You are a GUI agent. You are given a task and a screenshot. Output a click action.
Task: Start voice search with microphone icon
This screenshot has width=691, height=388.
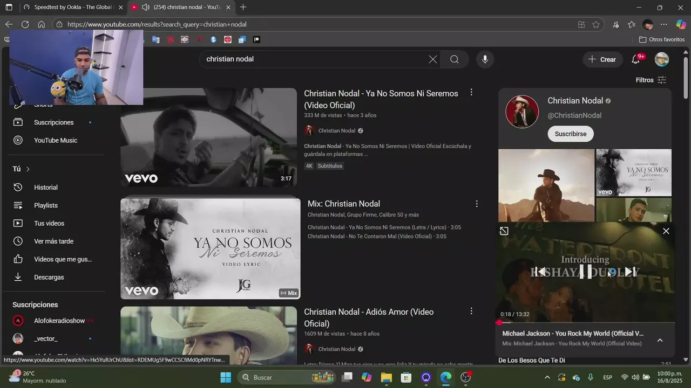(x=485, y=59)
